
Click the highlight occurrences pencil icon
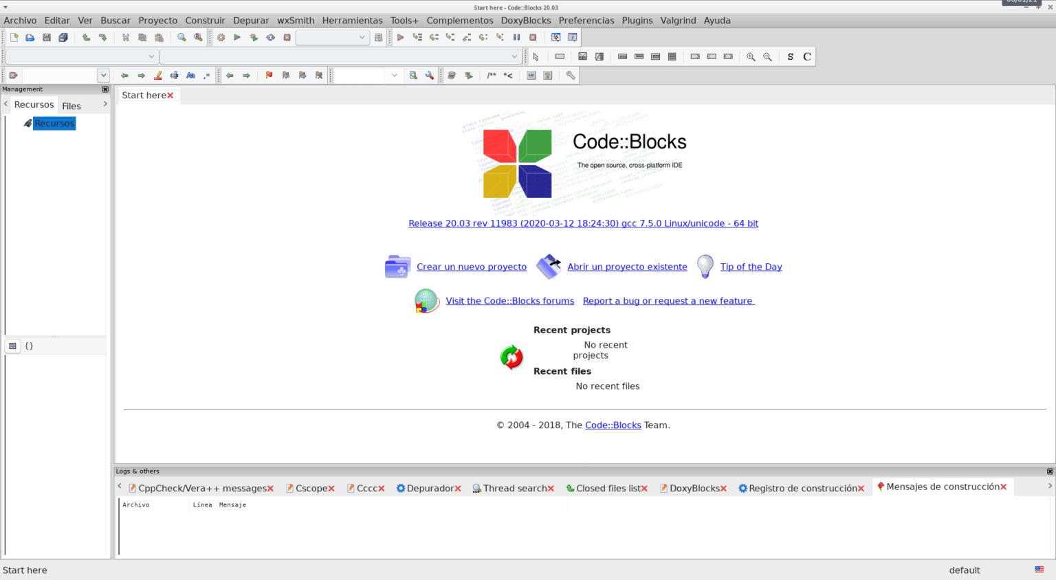(158, 76)
